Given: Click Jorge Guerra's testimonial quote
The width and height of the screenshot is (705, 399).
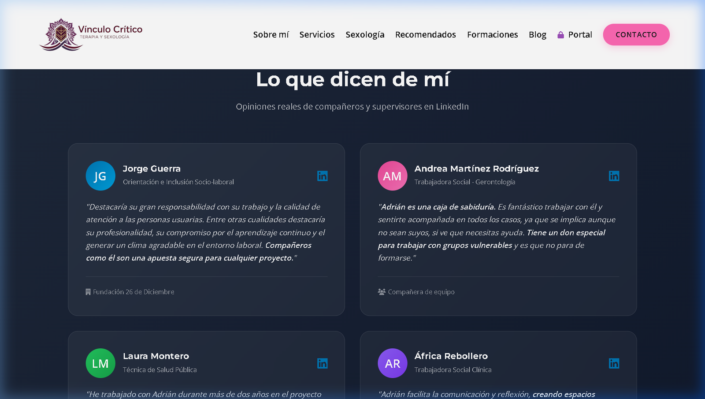Looking at the screenshot, I should 206,232.
